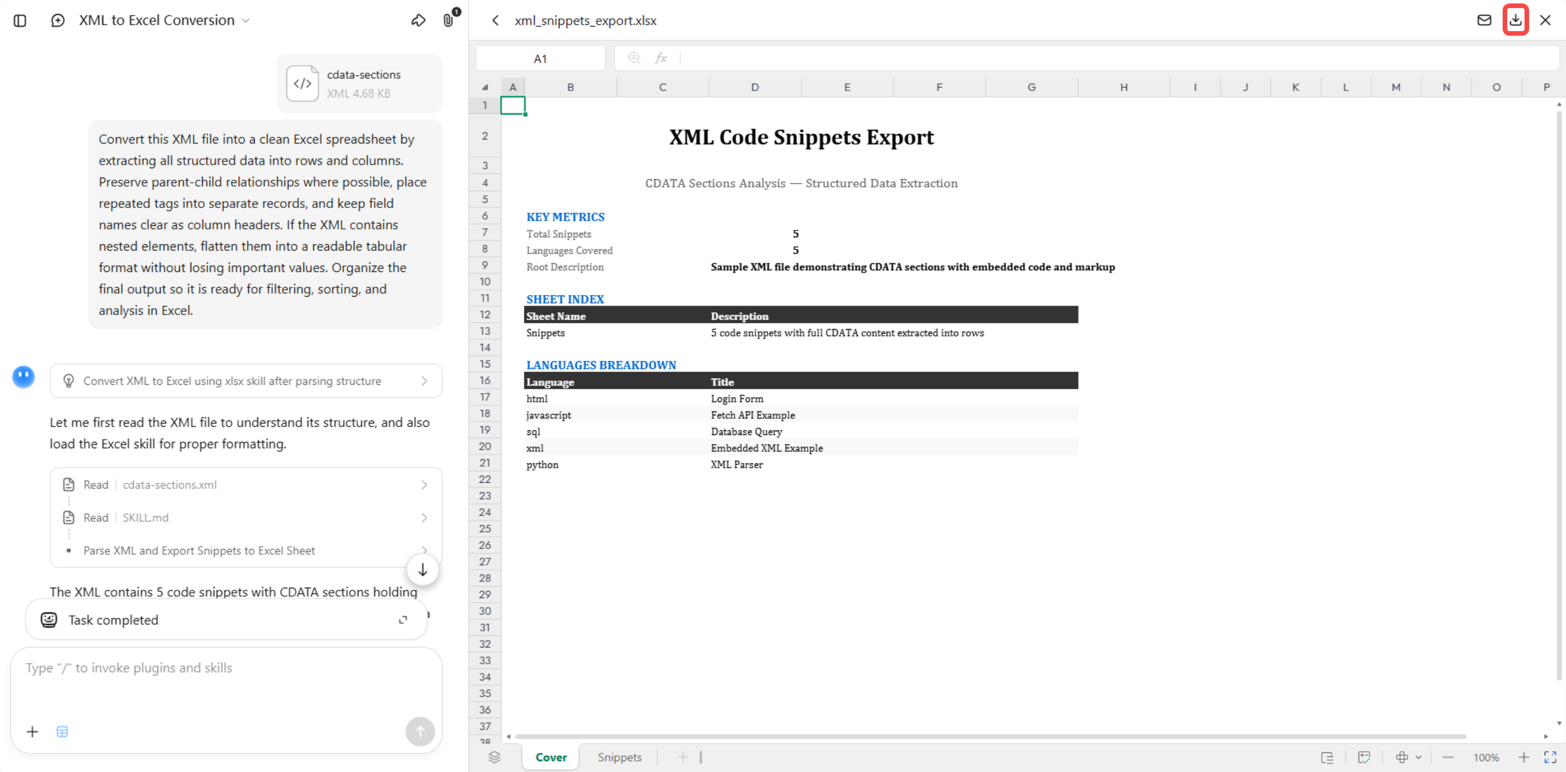Click the comments note icon in status bar
1566x772 pixels.
point(1364,758)
